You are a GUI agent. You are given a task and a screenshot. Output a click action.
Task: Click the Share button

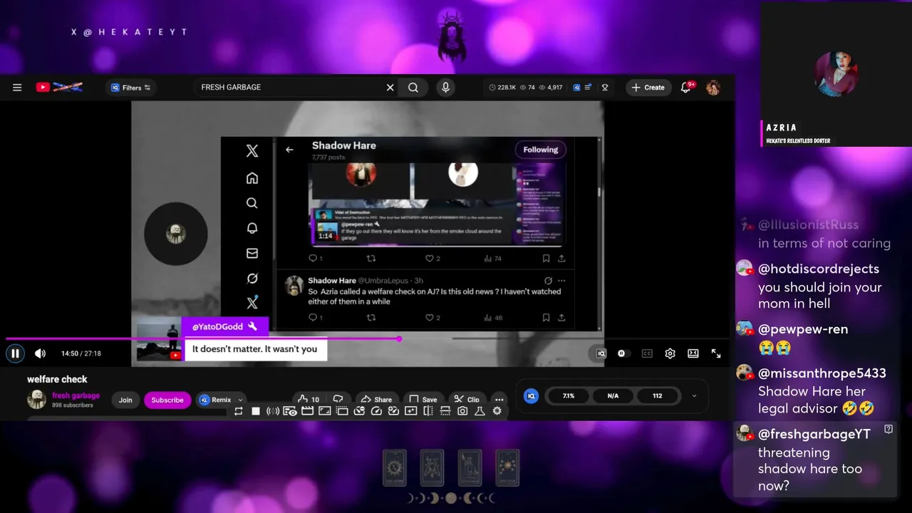[376, 400]
